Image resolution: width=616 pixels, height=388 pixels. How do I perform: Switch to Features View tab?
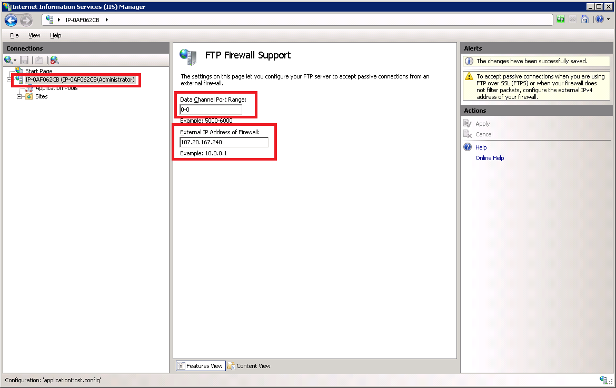tap(201, 366)
